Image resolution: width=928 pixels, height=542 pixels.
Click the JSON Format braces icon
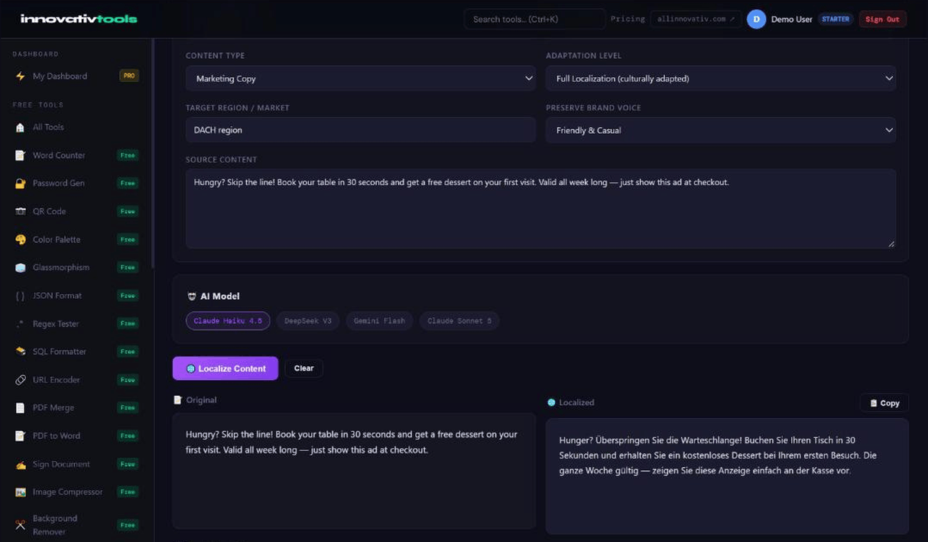coord(21,296)
